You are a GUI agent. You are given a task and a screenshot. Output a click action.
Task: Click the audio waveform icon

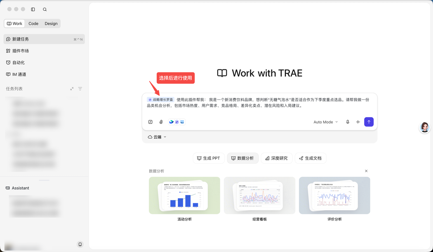[x=358, y=122]
